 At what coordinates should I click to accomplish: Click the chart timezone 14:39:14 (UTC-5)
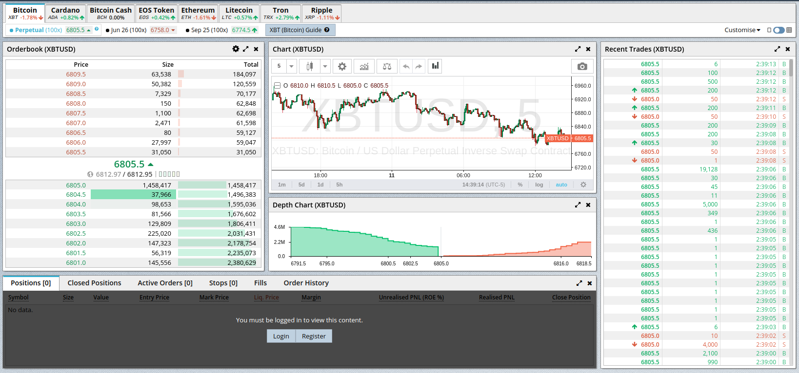(483, 185)
